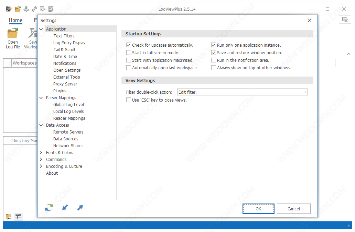The width and height of the screenshot is (355, 232).
Task: Click the document refresh icon in title bar
Action: [43, 9]
